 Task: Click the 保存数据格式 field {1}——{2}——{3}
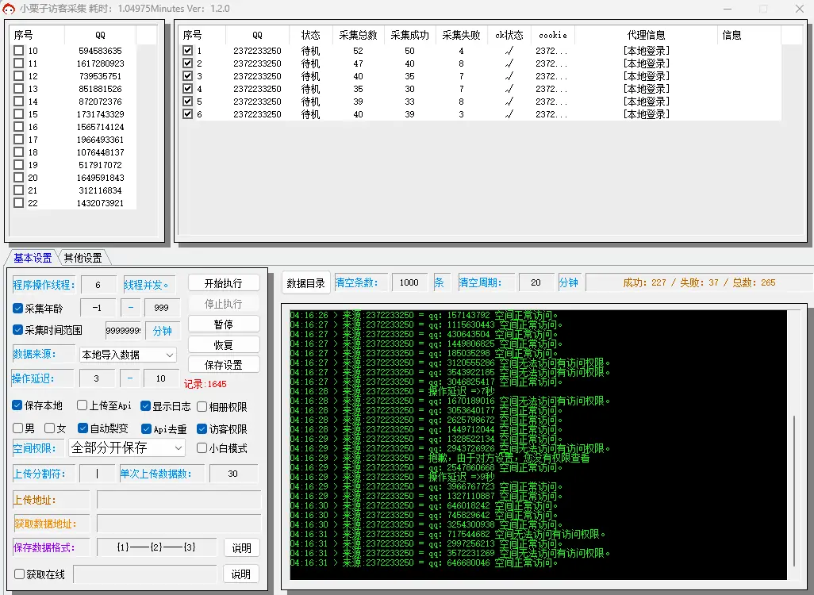coord(157,547)
